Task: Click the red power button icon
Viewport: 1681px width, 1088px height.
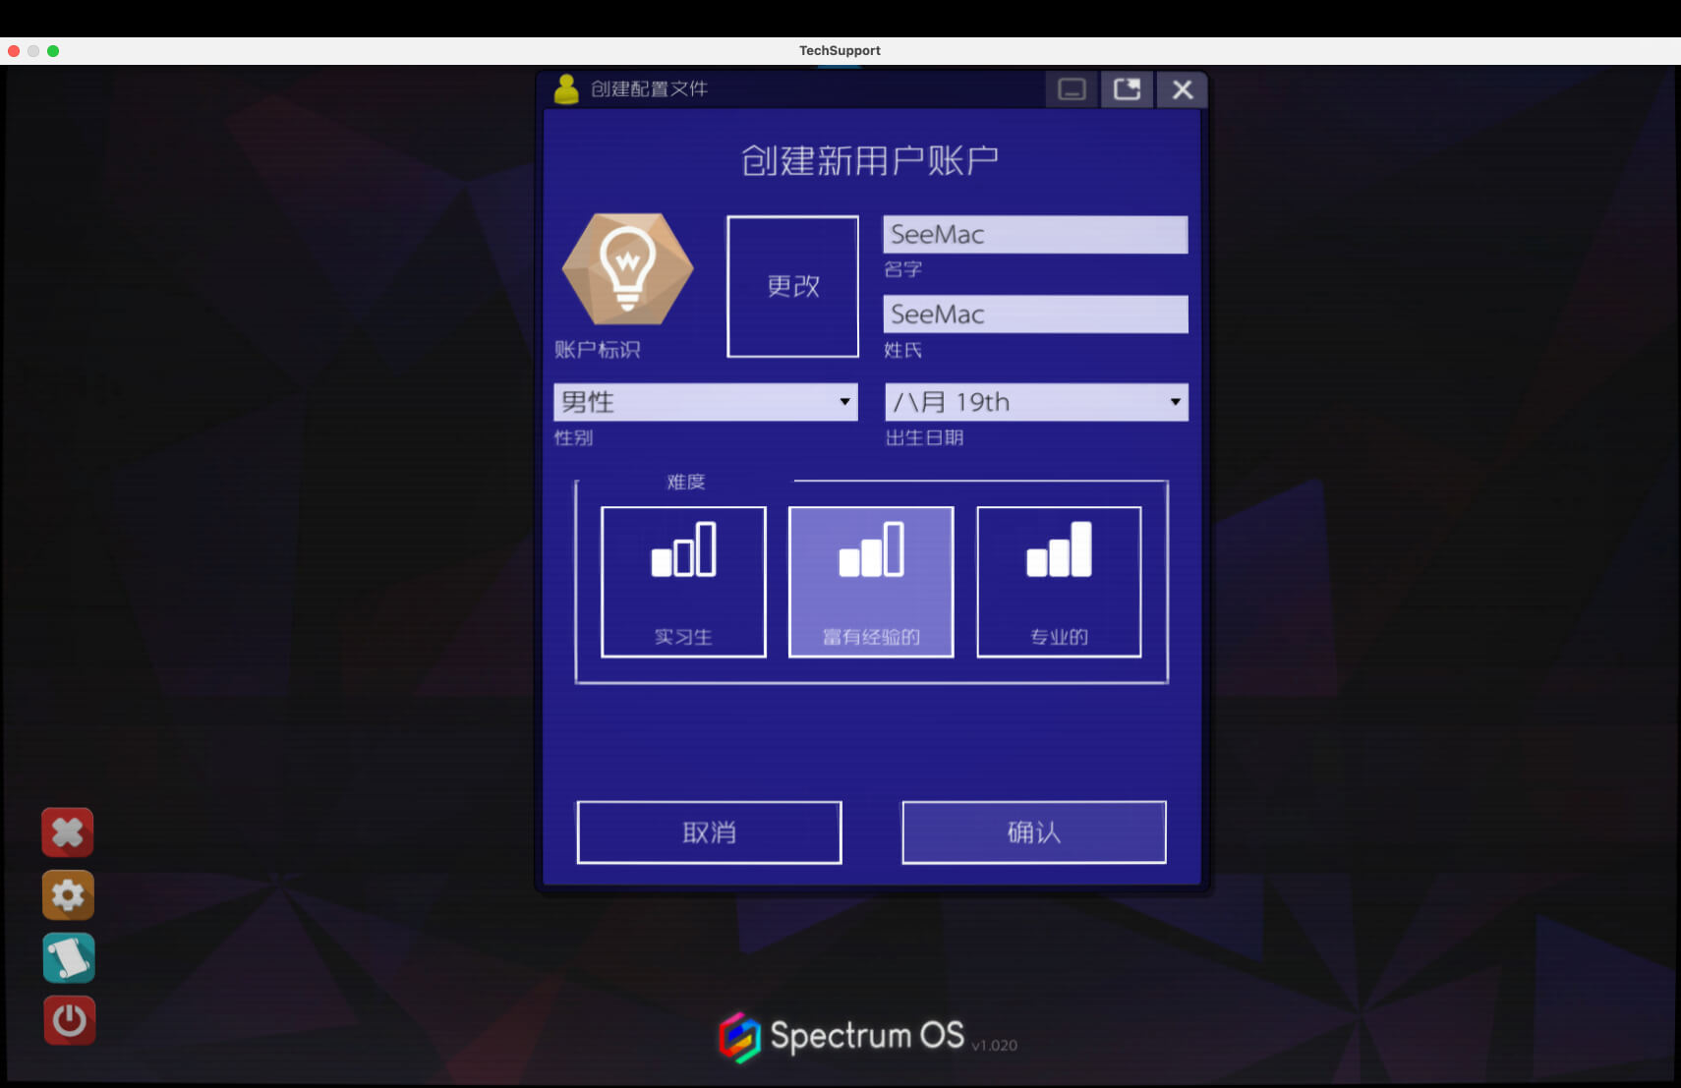Action: pyautogui.click(x=68, y=1020)
